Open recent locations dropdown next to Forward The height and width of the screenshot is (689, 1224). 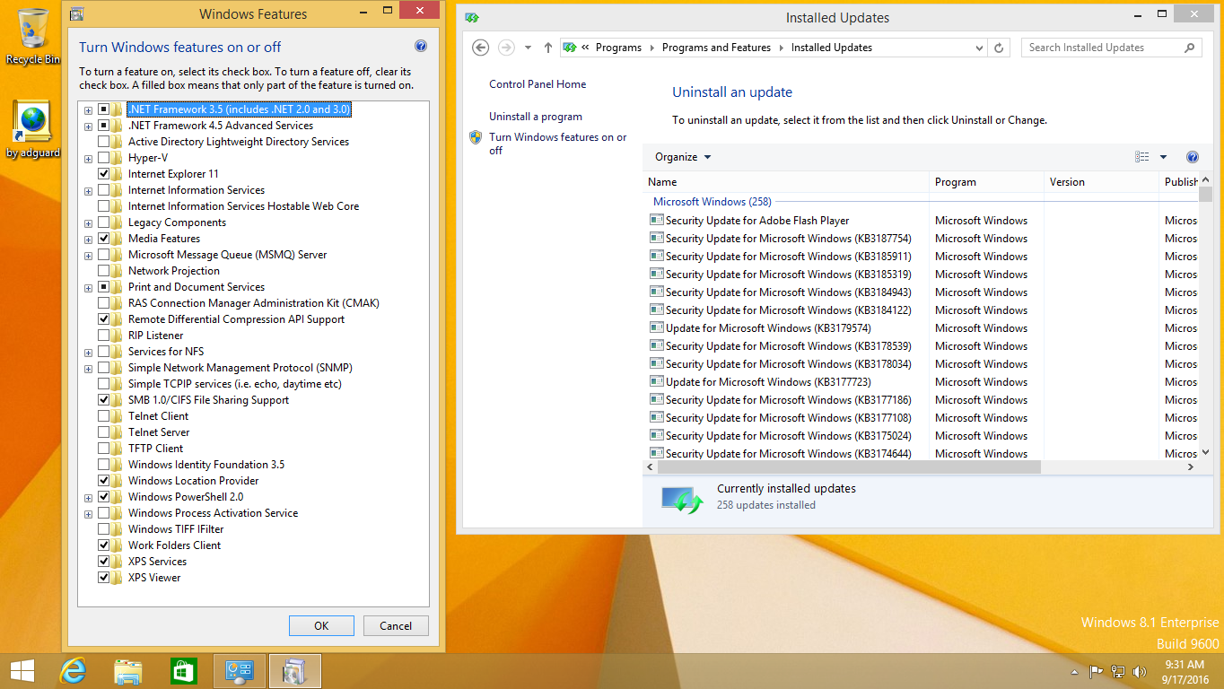point(528,48)
